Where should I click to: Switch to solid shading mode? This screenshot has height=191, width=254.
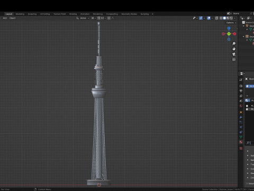[224, 18]
